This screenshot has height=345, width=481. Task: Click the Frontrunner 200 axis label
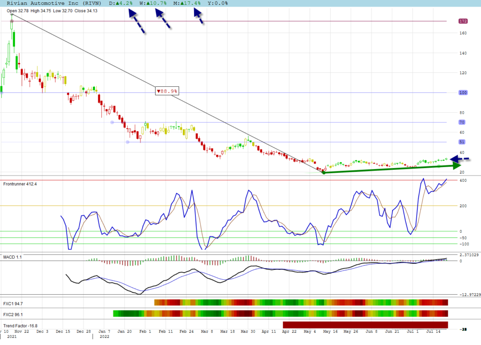[463, 206]
